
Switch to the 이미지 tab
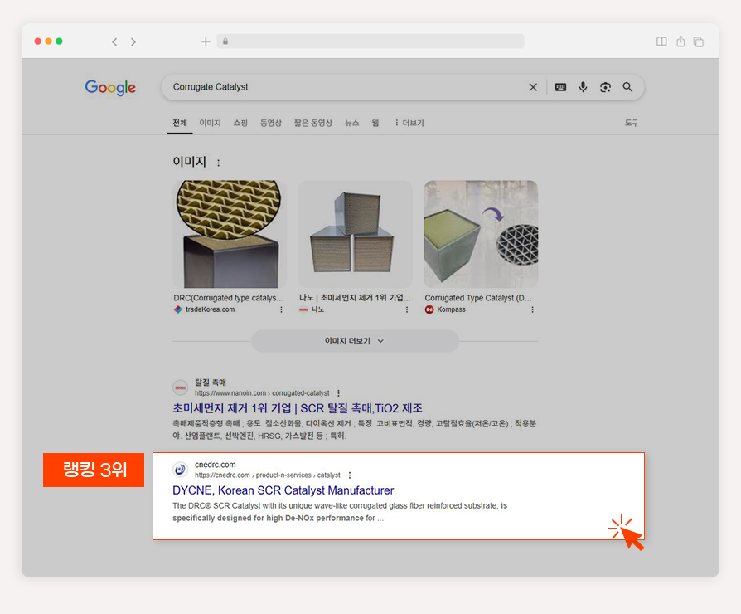coord(210,123)
